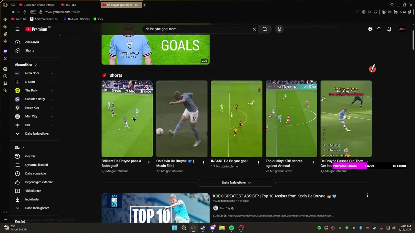Switch to the second YouTube tab

(69, 5)
